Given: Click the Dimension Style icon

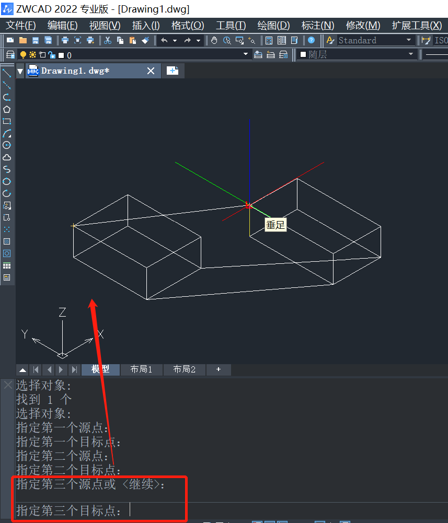Looking at the screenshot, I should point(426,40).
